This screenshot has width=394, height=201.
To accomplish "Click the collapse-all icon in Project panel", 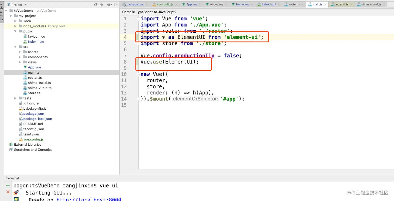I will 102,5.
